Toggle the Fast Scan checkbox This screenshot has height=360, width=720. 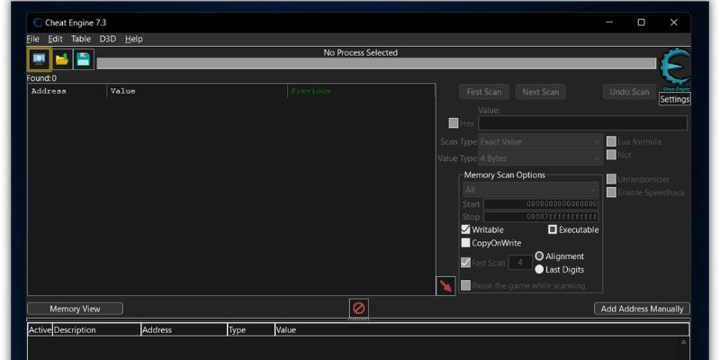[x=465, y=263]
